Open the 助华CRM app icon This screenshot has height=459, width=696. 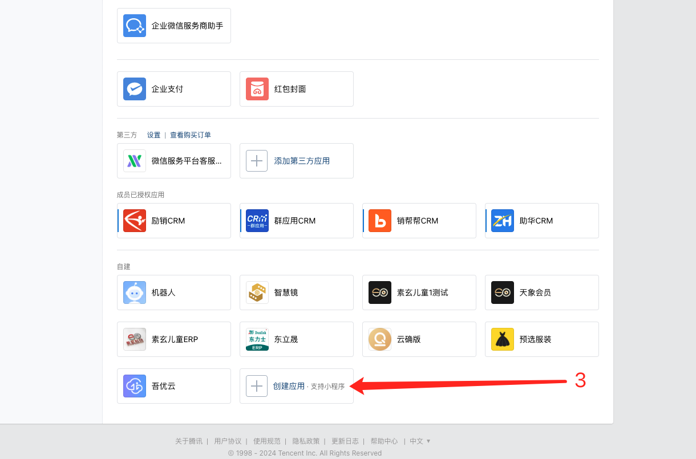[503, 221]
